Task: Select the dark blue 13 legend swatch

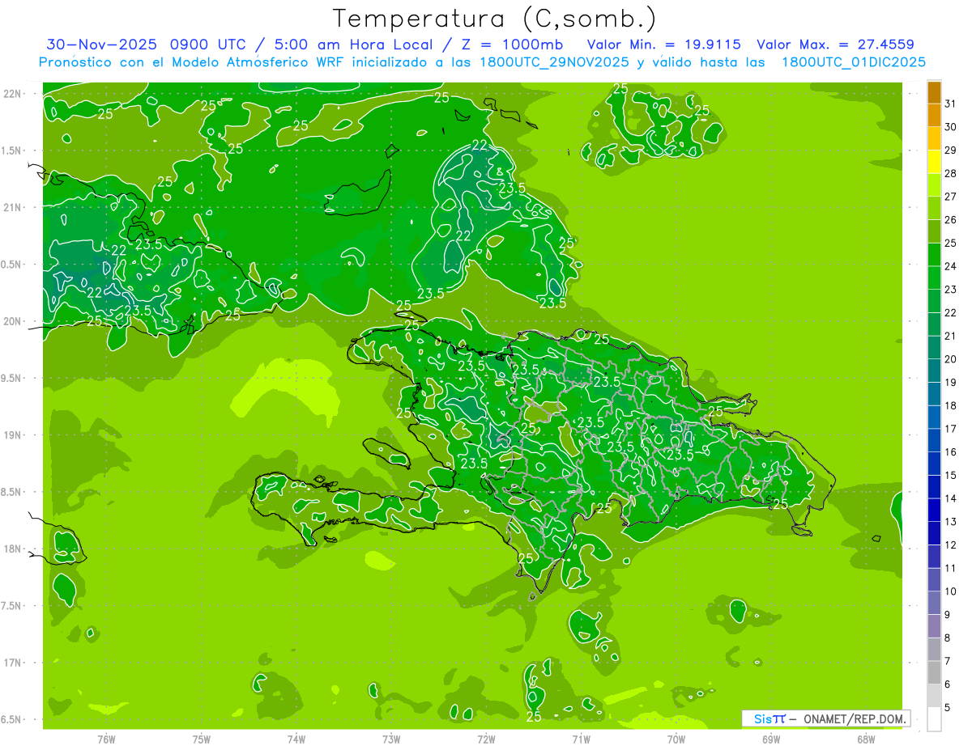Action: pos(934,511)
